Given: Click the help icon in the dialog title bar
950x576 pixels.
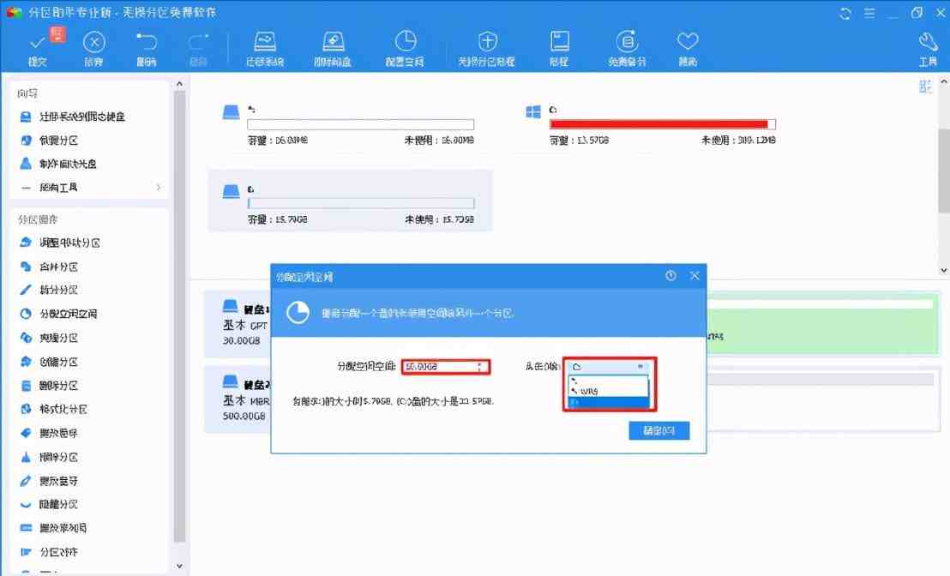Looking at the screenshot, I should 670,276.
